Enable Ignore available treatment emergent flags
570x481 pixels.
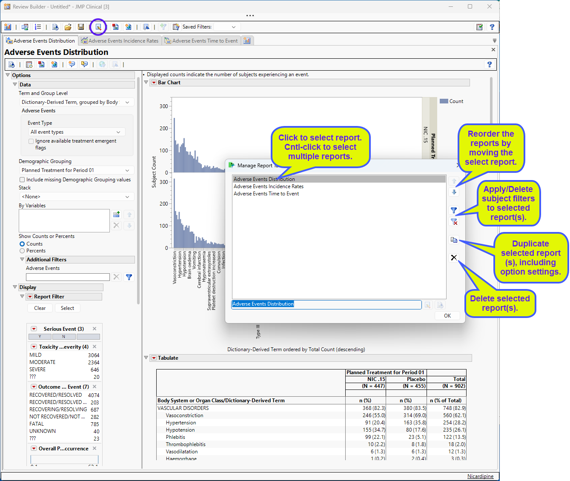point(31,141)
